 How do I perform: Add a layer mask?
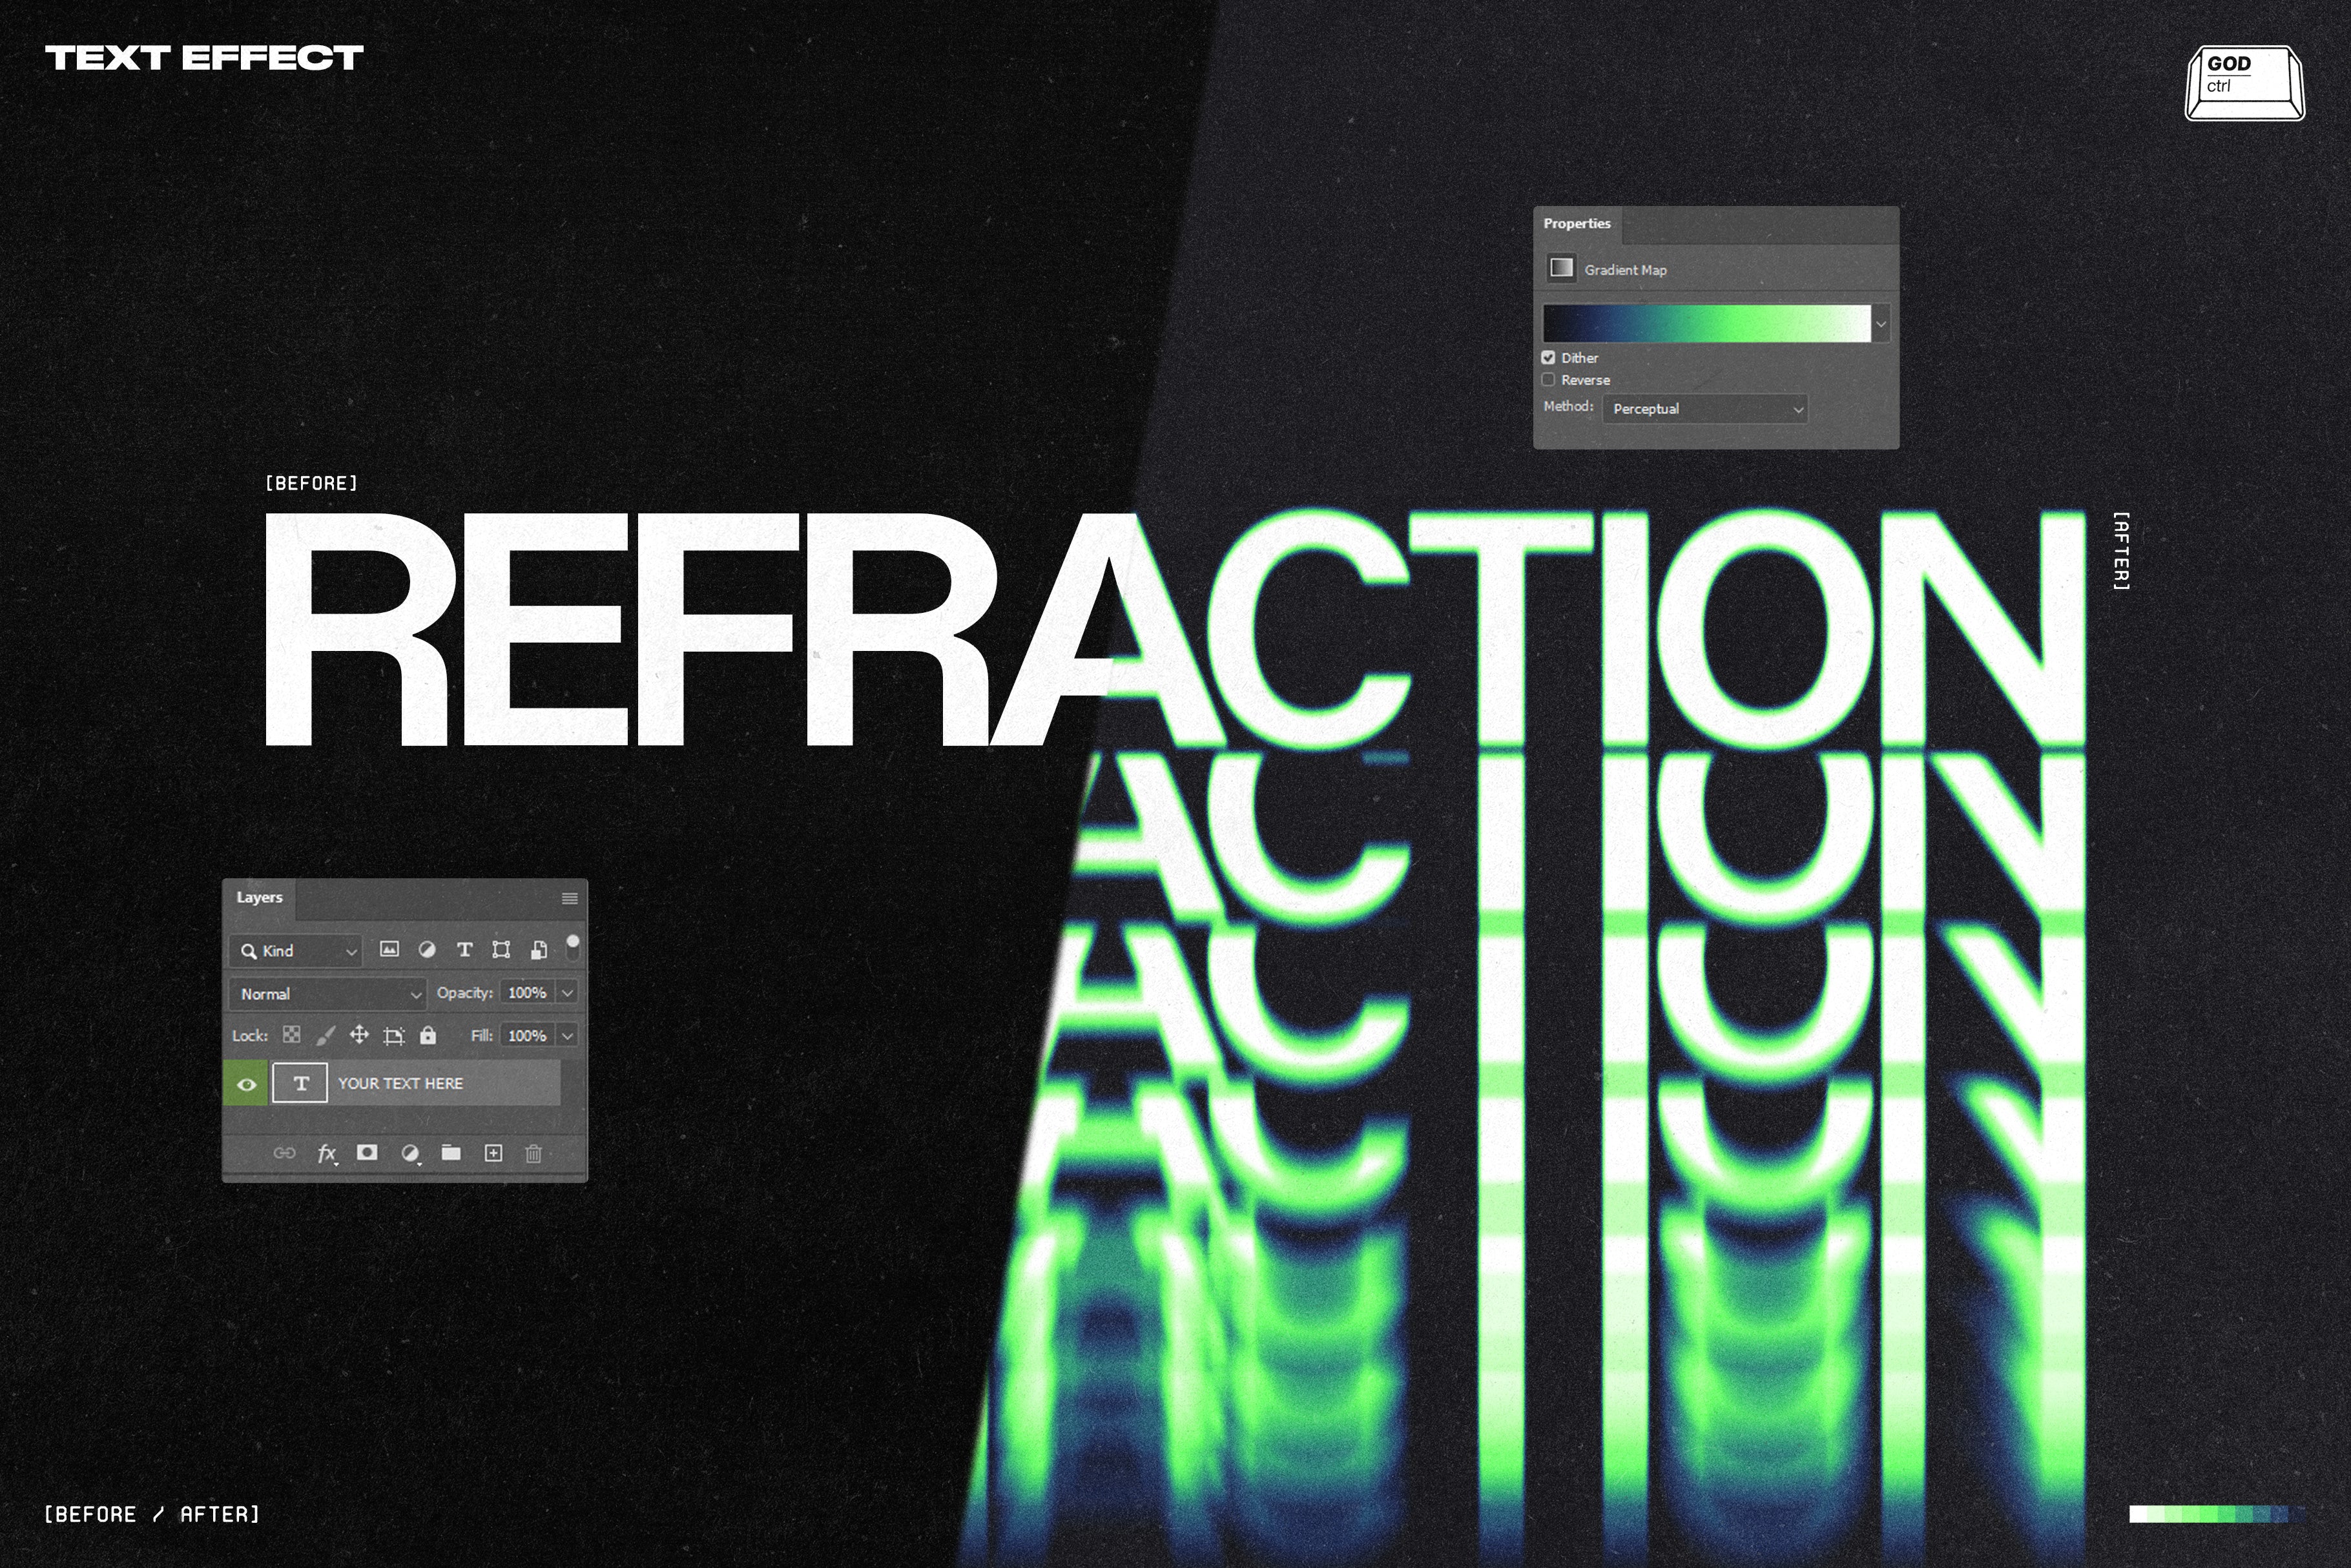point(368,1153)
